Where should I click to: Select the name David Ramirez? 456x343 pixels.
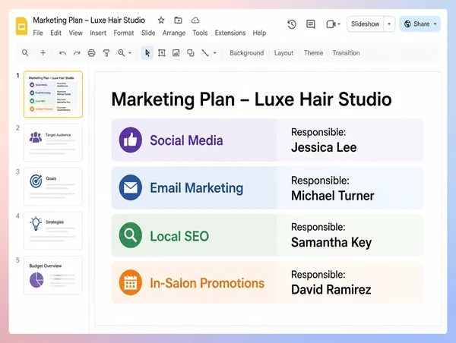(331, 290)
